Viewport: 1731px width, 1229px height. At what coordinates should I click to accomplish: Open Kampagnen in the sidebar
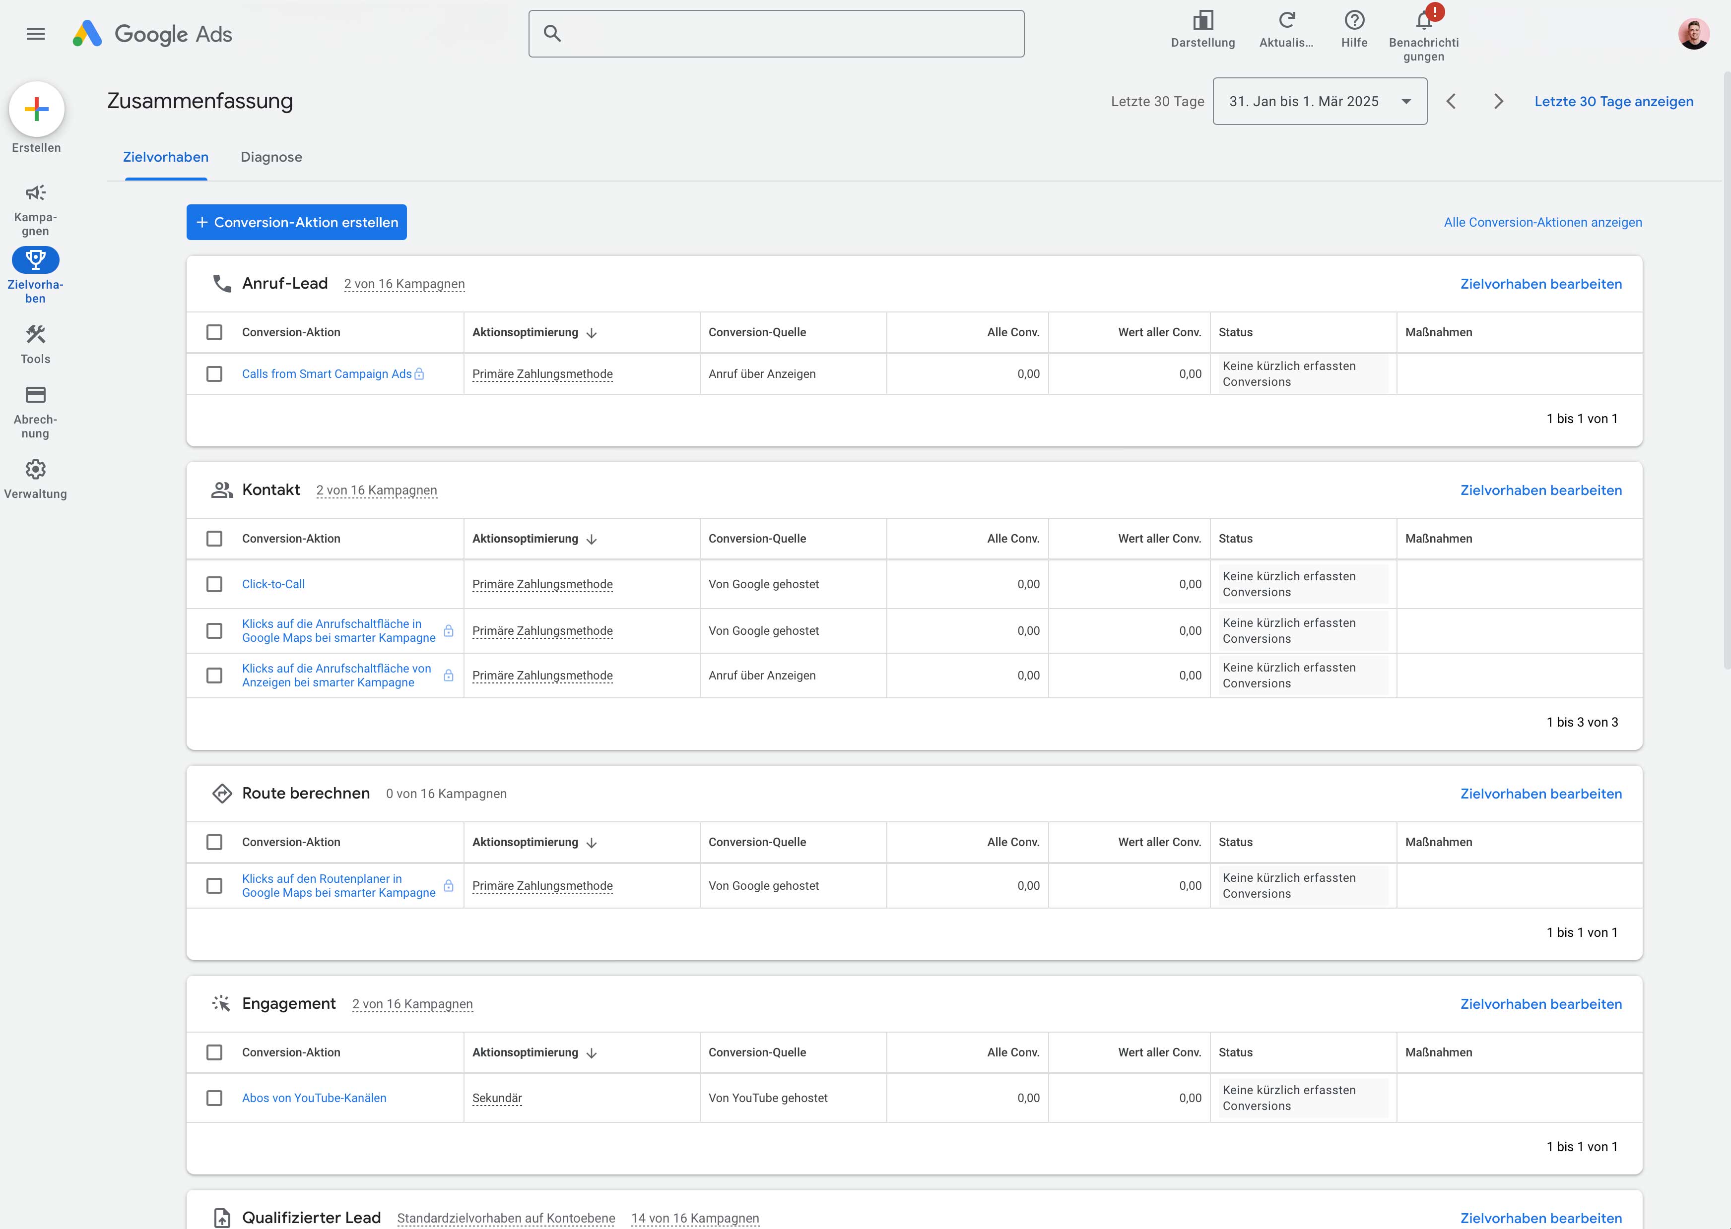[x=36, y=193]
